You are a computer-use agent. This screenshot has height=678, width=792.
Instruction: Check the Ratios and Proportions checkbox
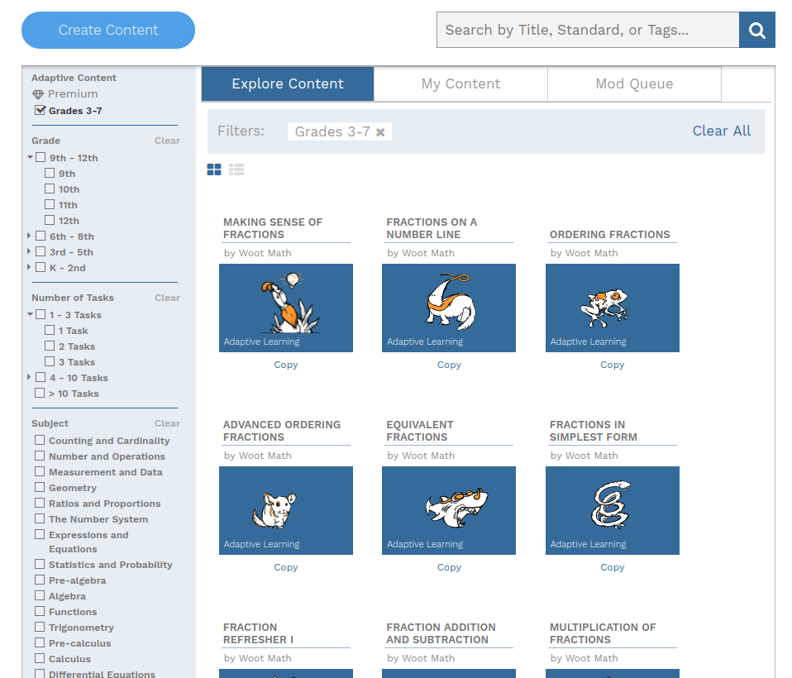pos(40,503)
